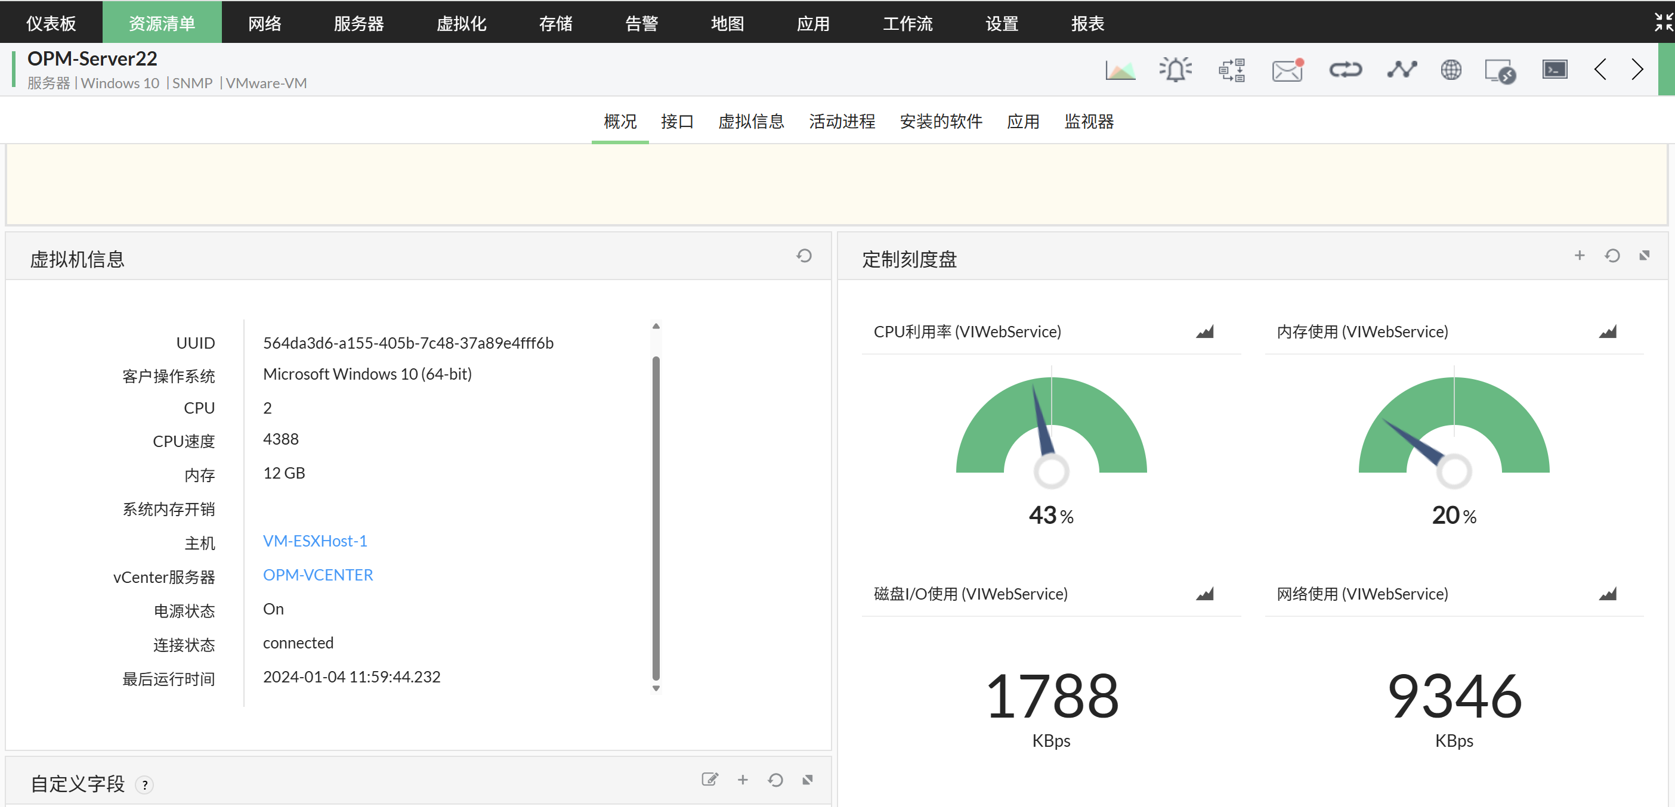1675x807 pixels.
Task: Go to next device arrow
Action: (1637, 70)
